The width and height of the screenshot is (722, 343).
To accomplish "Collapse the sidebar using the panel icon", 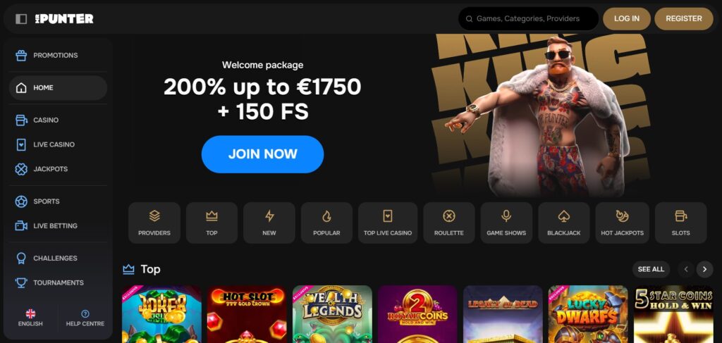I will pos(21,19).
